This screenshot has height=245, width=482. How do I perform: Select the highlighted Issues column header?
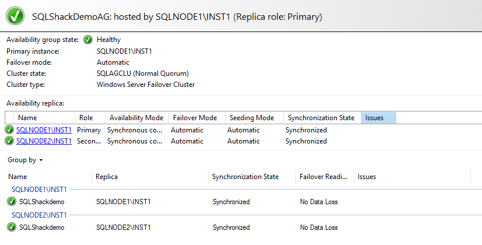(x=378, y=118)
